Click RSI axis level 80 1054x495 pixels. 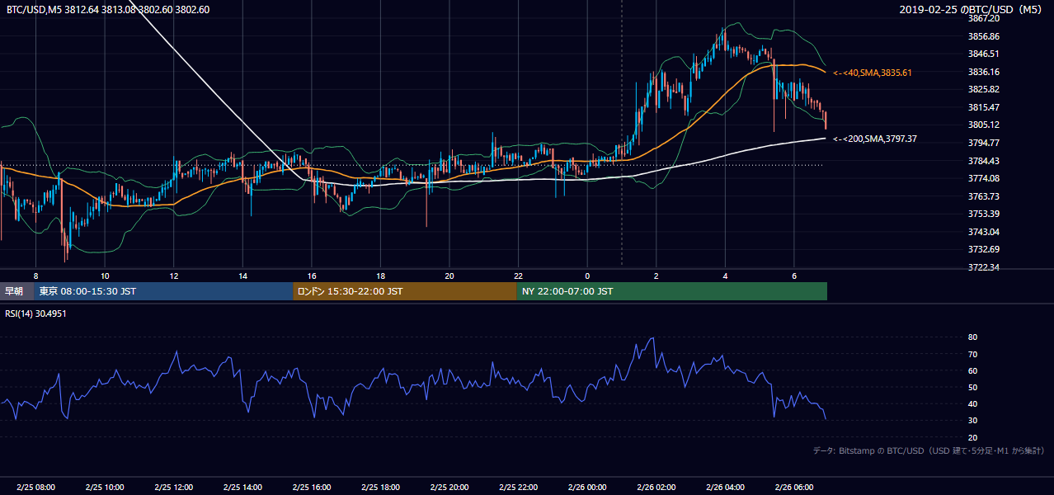pos(972,337)
